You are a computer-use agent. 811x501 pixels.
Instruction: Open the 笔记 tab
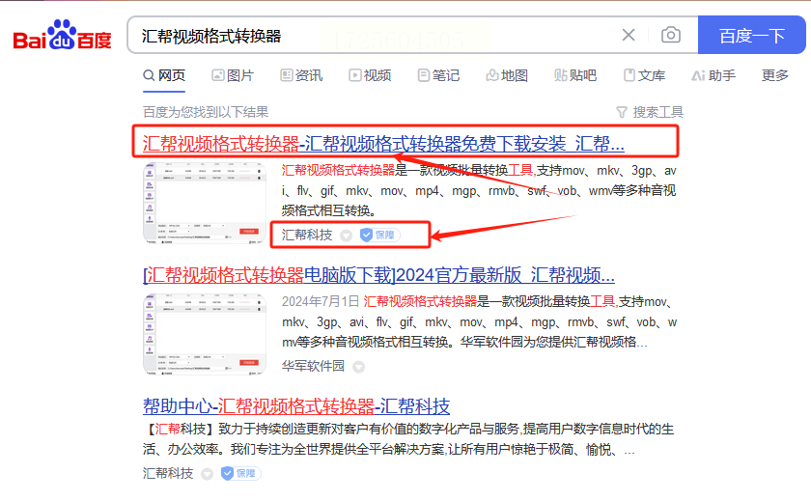[438, 75]
